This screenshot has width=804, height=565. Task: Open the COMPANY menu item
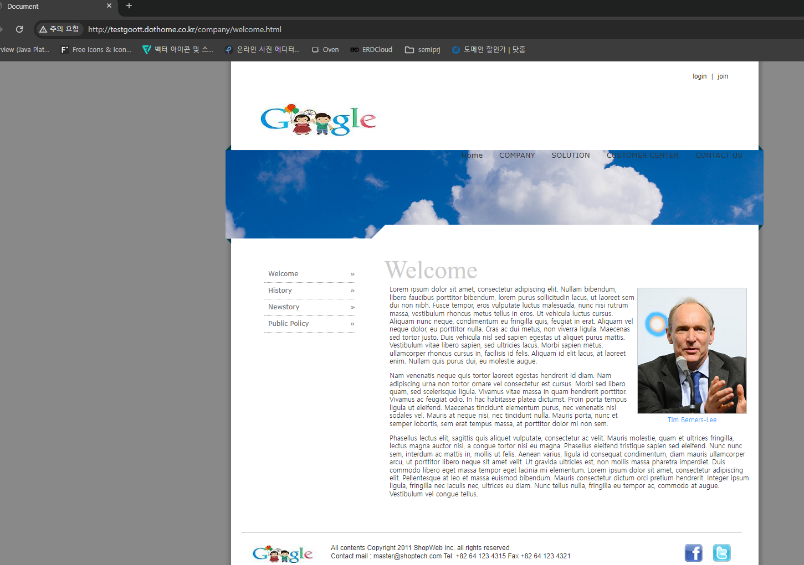point(517,155)
